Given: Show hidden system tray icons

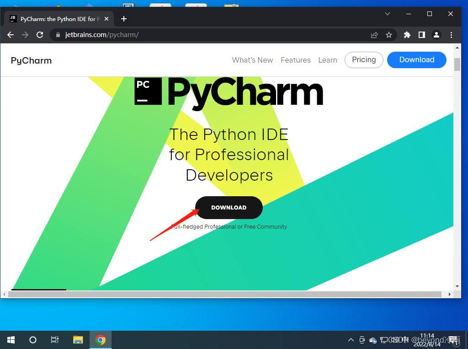Looking at the screenshot, I should 351,340.
